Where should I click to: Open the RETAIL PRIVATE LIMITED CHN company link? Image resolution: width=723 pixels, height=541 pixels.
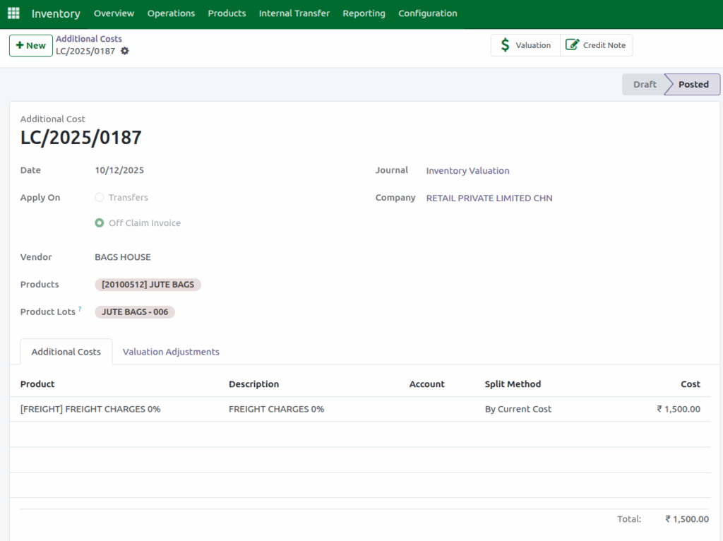(x=489, y=198)
